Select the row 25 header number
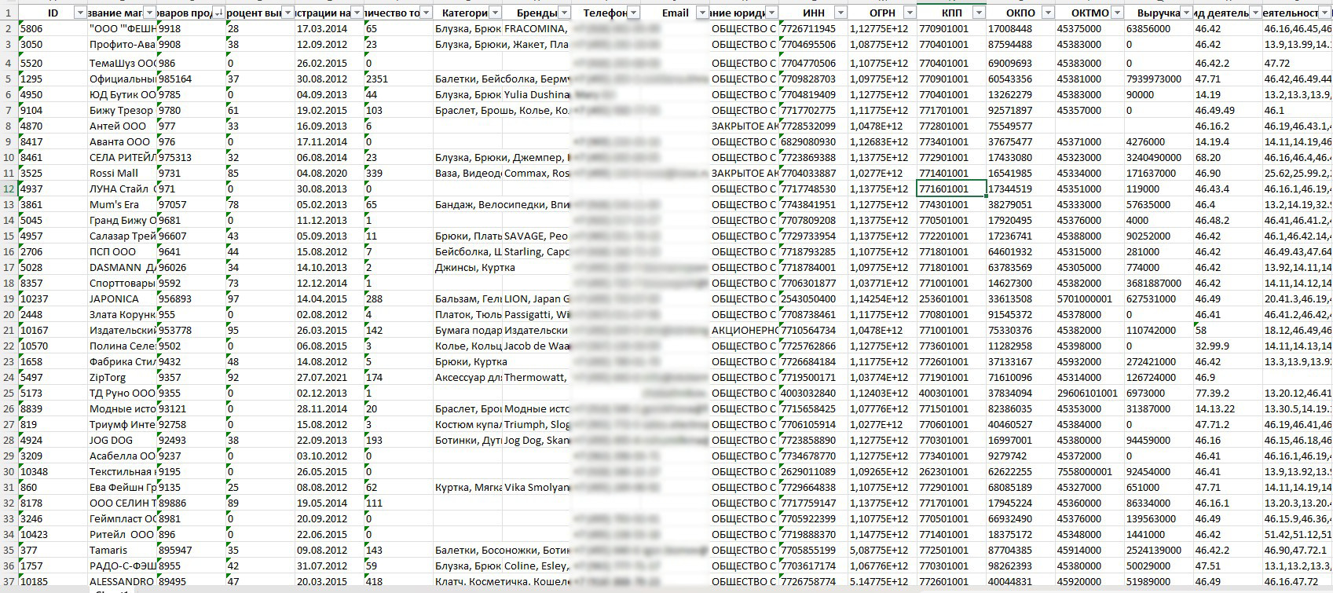The height and width of the screenshot is (593, 1333). [9, 393]
